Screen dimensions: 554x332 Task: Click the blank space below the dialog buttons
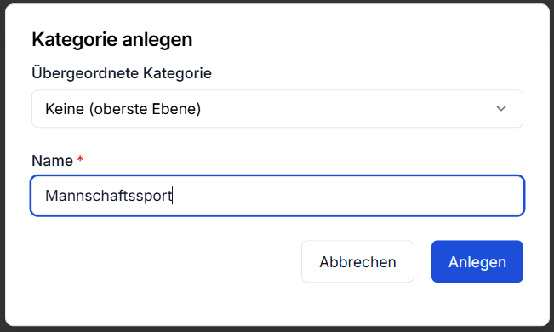277,304
